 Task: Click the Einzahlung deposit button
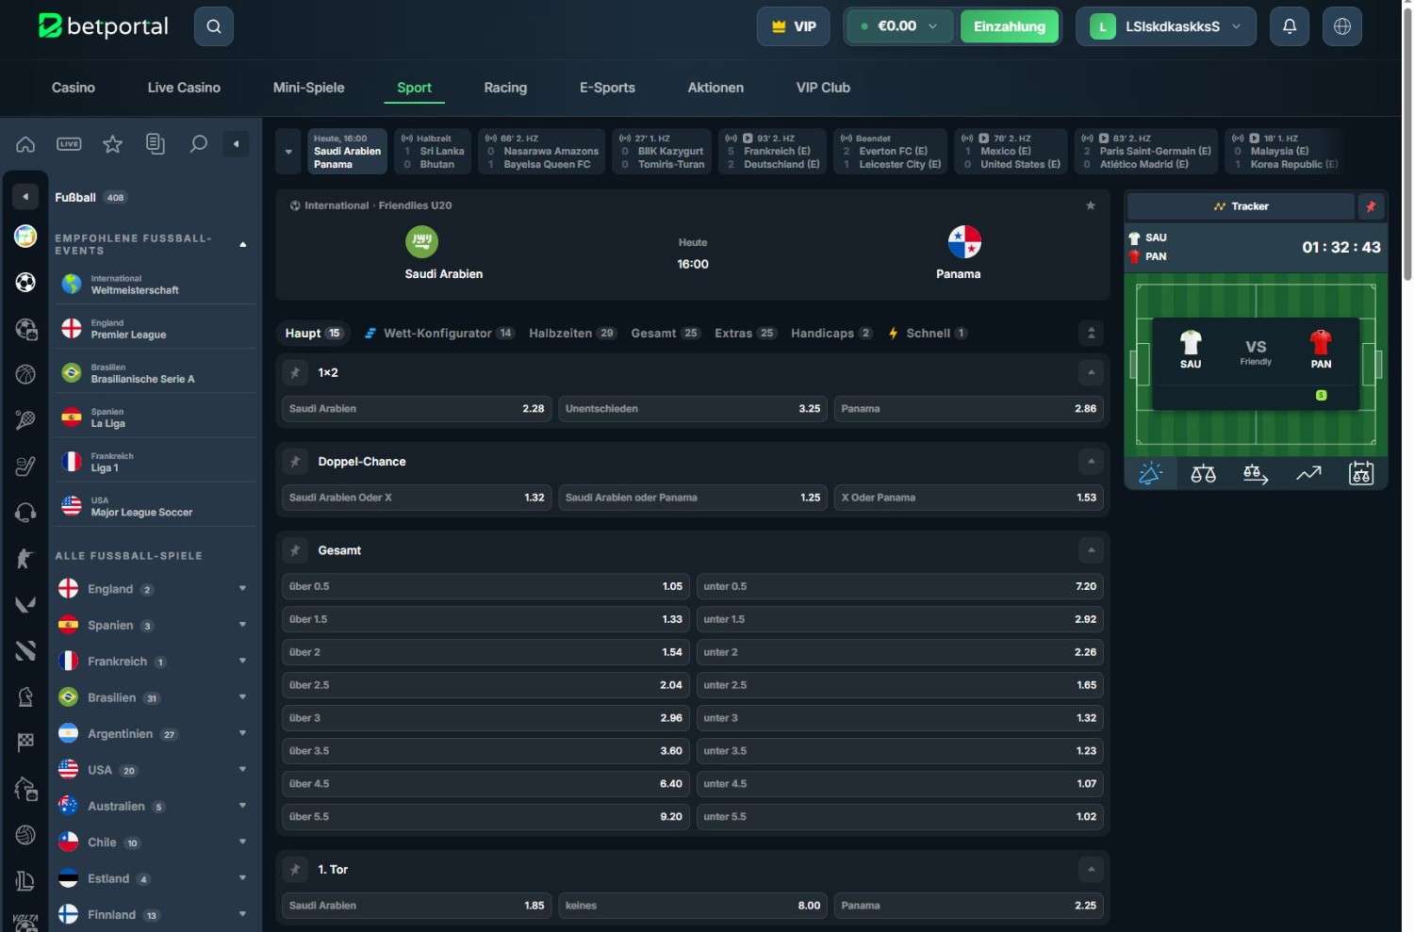click(x=1010, y=26)
